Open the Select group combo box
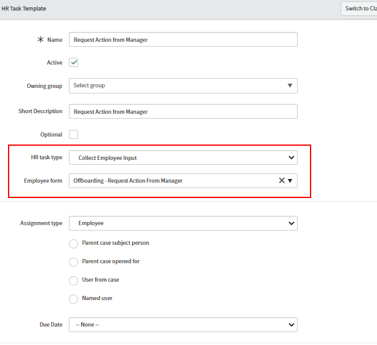Viewport: 377px width, 345px height. tap(183, 86)
